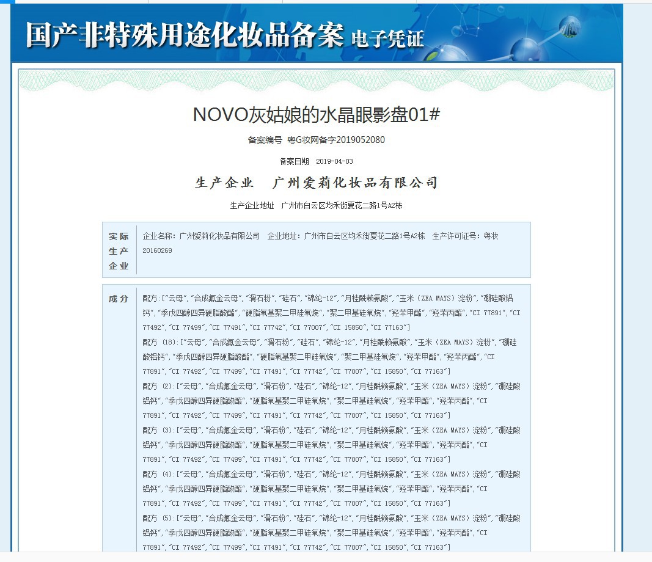Image resolution: width=652 pixels, height=562 pixels.
Task: Click the 成分 section label
Action: click(x=119, y=299)
